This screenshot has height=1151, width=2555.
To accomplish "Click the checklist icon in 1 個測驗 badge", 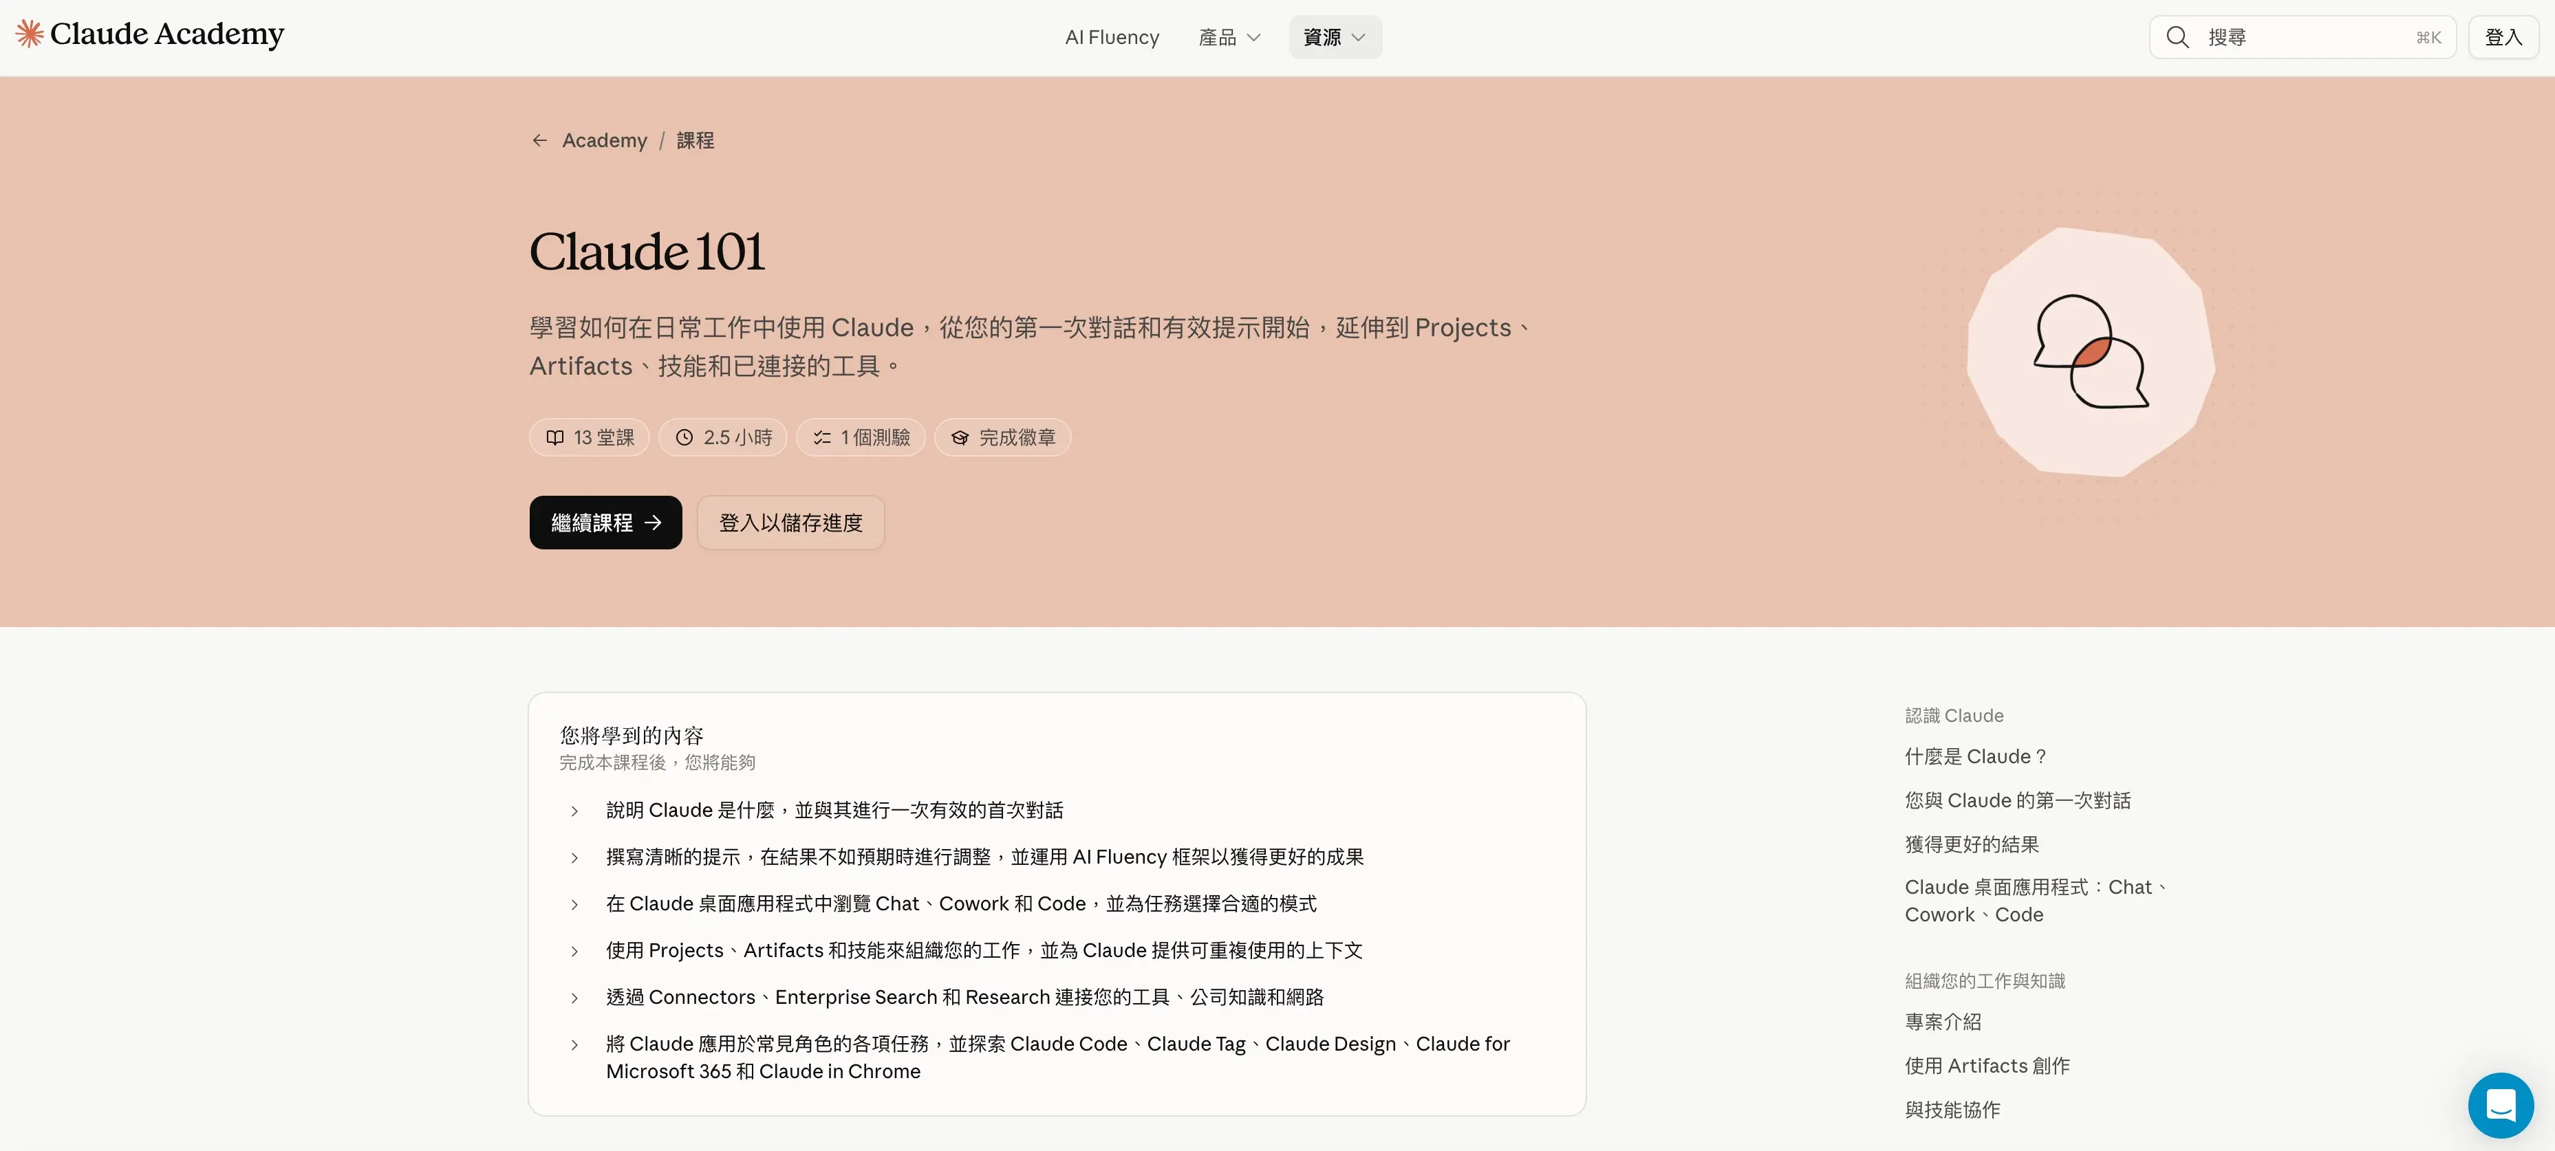I will click(822, 438).
